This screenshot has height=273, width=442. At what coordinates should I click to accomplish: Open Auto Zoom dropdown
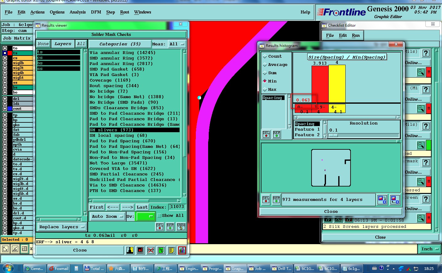coord(107,217)
